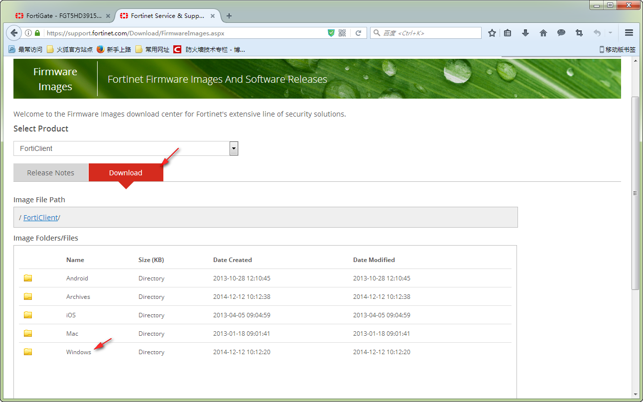Switch to FortiGate browser tab
Screen dimensions: 643x402
tap(63, 16)
